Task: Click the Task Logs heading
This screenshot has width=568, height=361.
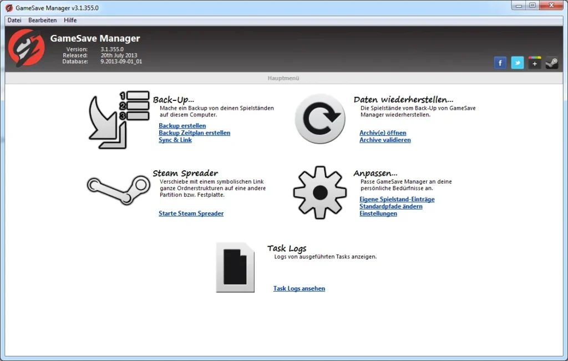Action: tap(287, 248)
